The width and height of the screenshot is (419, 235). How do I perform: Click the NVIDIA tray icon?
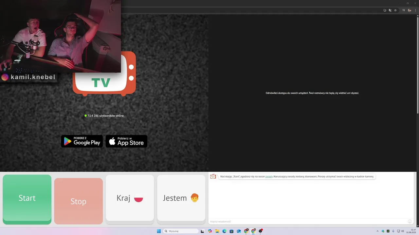388,231
